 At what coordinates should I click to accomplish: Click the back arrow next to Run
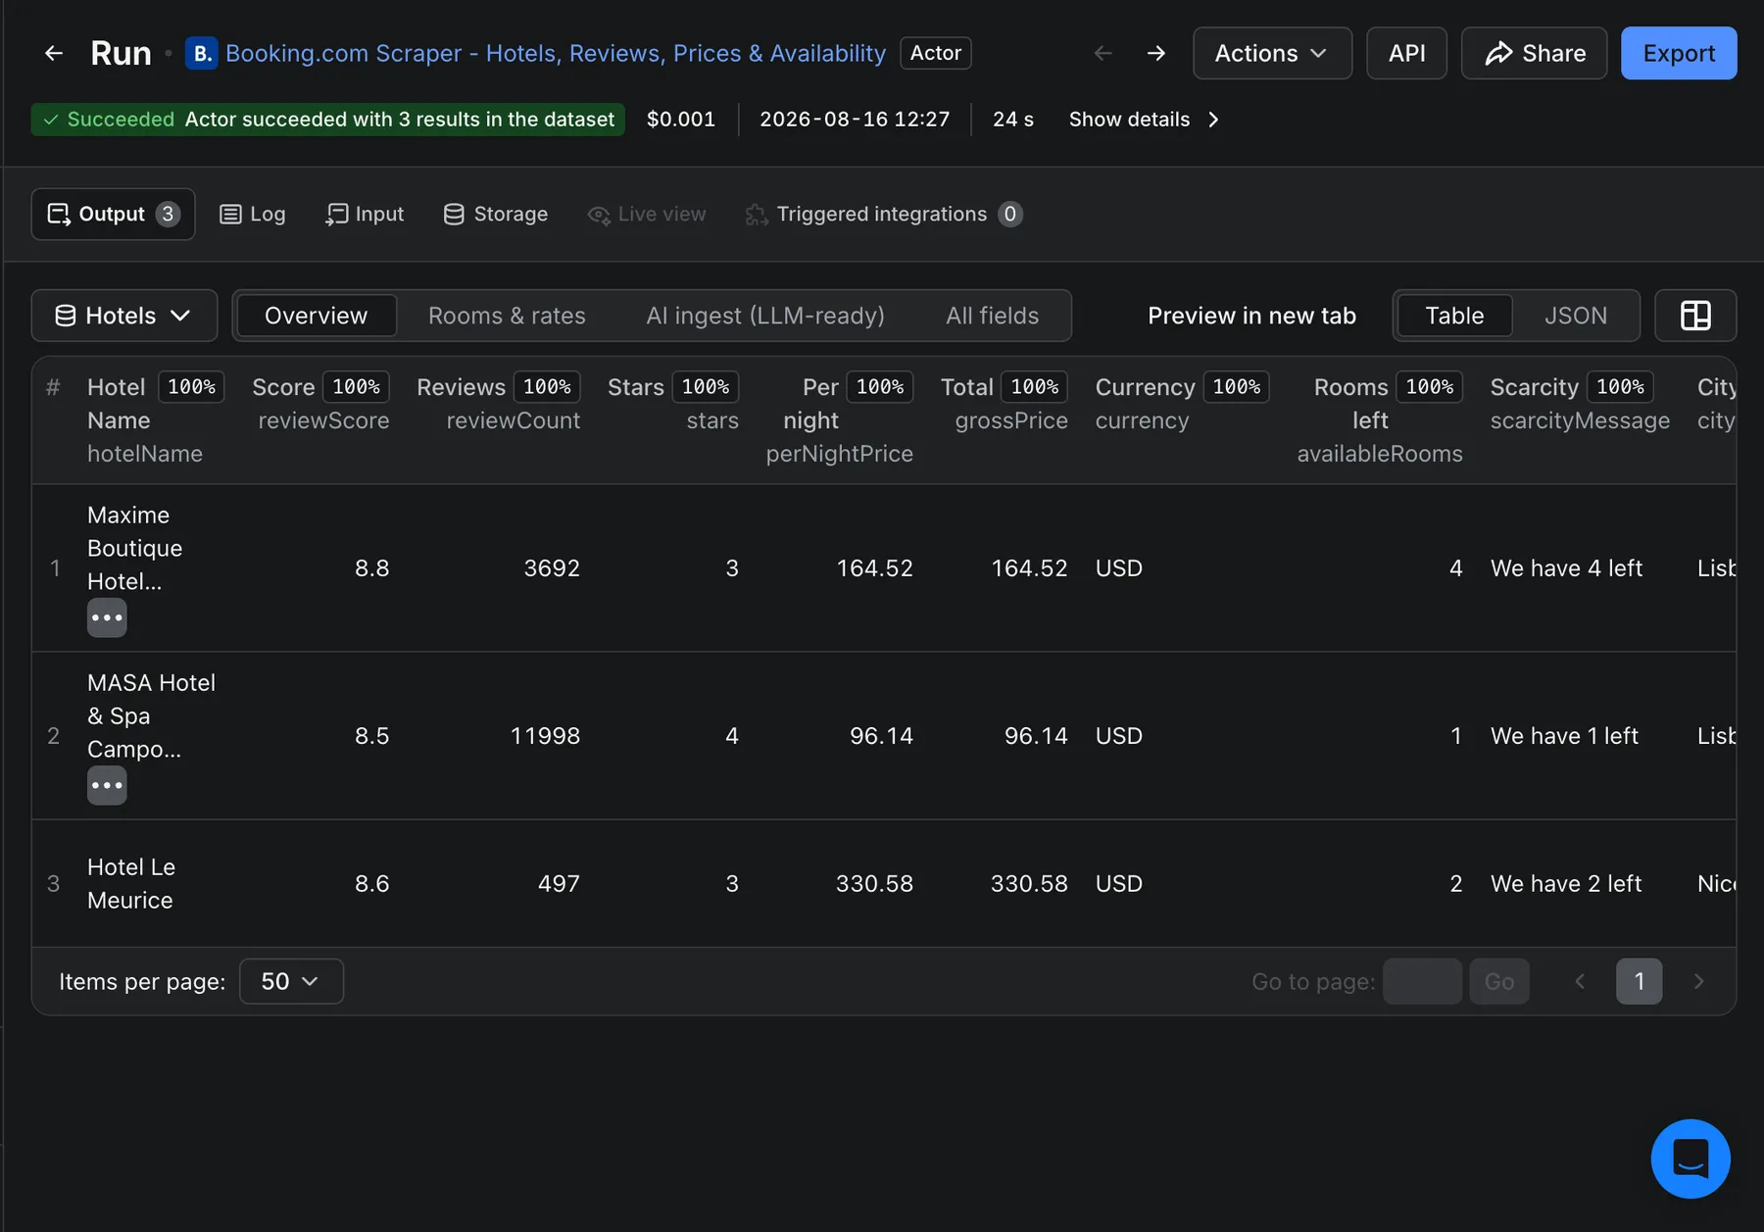54,53
